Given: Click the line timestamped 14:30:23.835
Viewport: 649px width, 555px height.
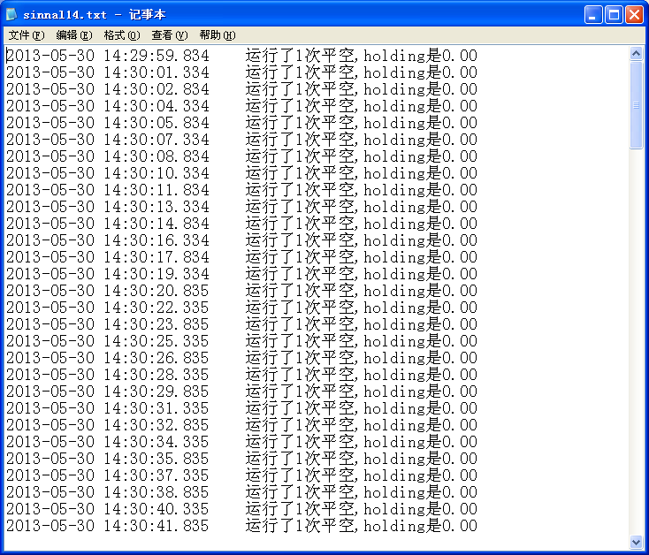Looking at the screenshot, I should [x=241, y=324].
